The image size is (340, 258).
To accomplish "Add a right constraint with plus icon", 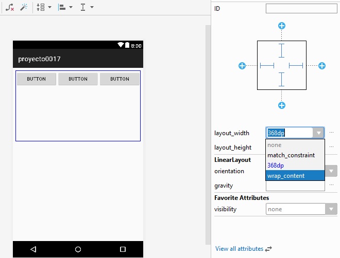I will point(322,66).
